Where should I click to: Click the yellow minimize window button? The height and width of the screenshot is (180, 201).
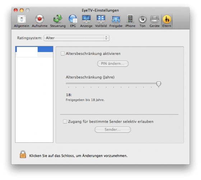[22, 10]
